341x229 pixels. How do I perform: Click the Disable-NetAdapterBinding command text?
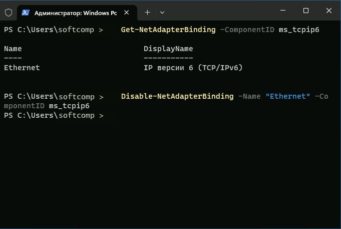coord(177,96)
